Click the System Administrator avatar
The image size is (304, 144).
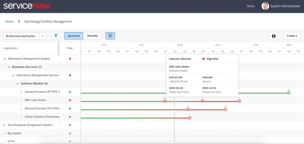pos(265,6)
